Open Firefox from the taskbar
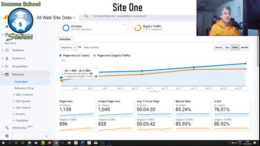This screenshot has width=260, height=146. (x=49, y=143)
